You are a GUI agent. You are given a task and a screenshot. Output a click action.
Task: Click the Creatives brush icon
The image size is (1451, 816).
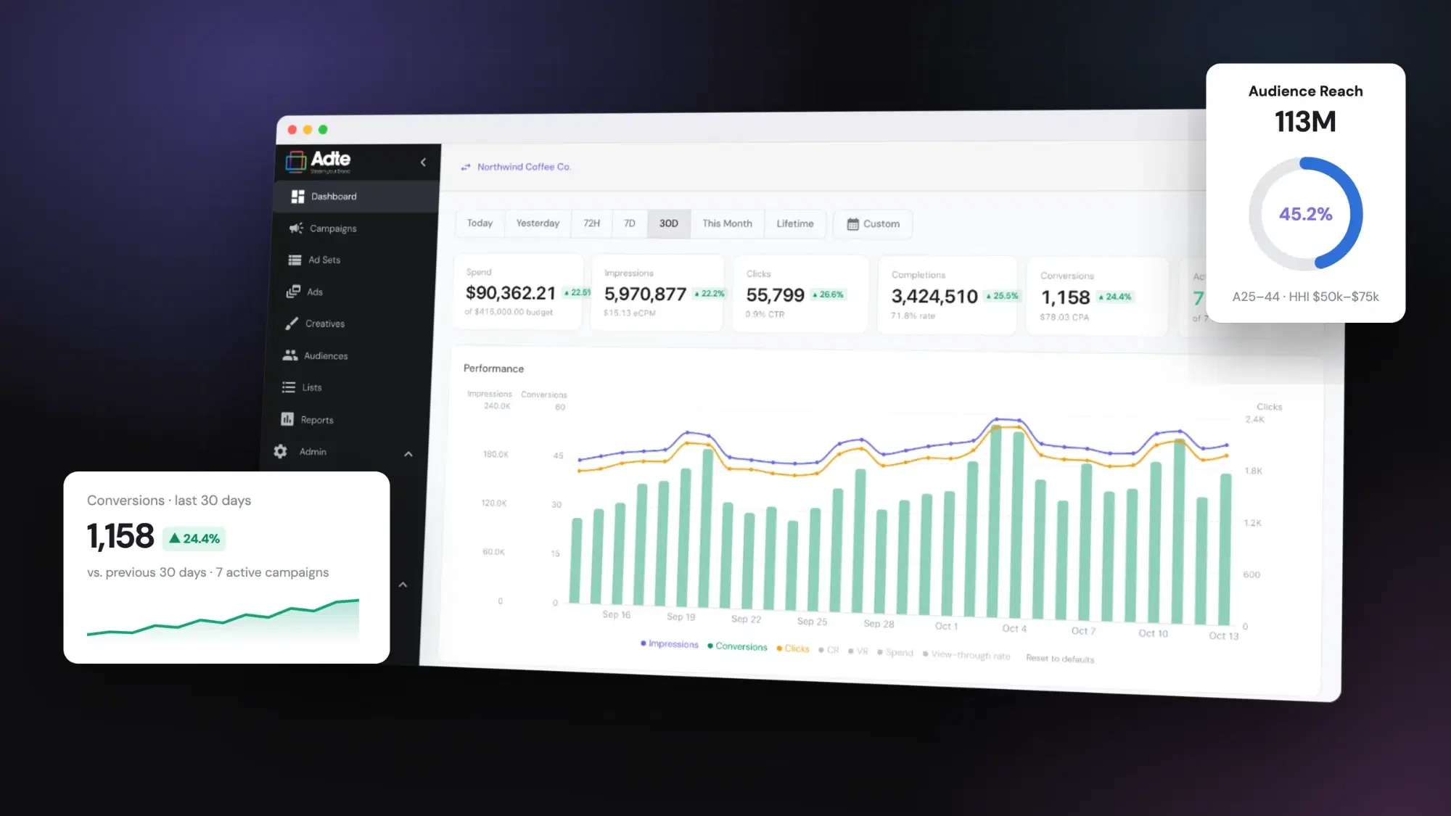(292, 323)
